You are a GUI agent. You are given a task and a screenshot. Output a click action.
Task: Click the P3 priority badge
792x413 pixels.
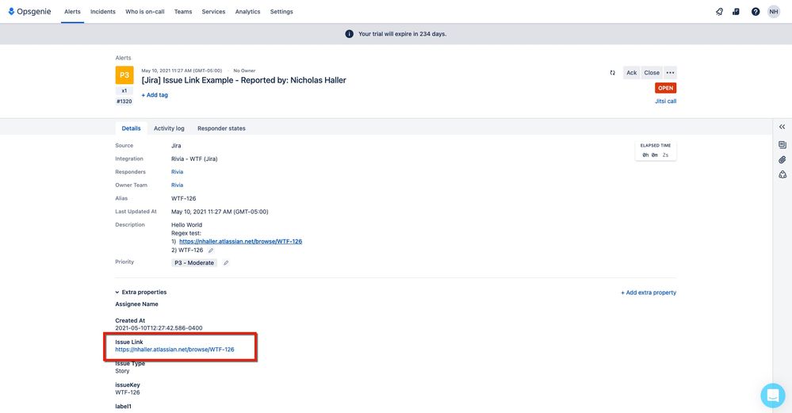(124, 75)
